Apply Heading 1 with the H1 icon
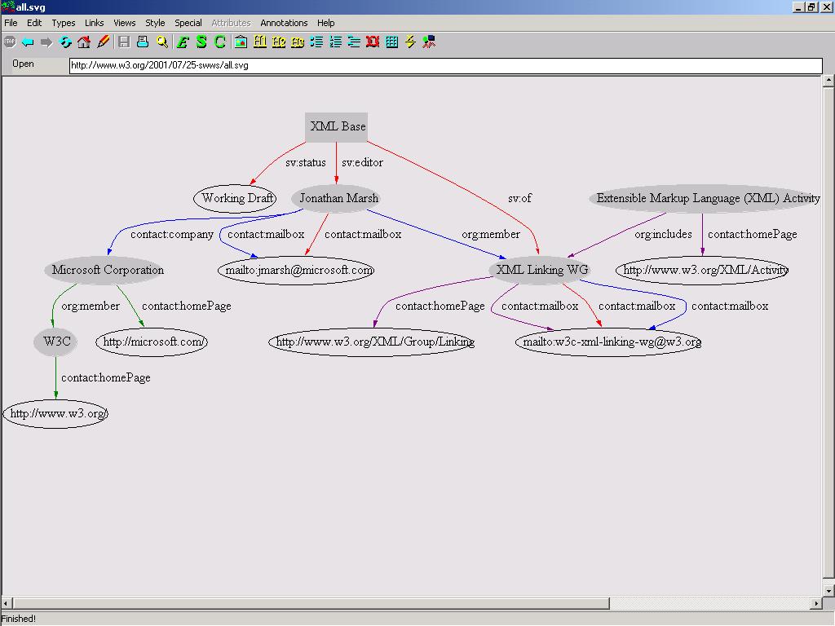The height and width of the screenshot is (626, 835). 260,42
